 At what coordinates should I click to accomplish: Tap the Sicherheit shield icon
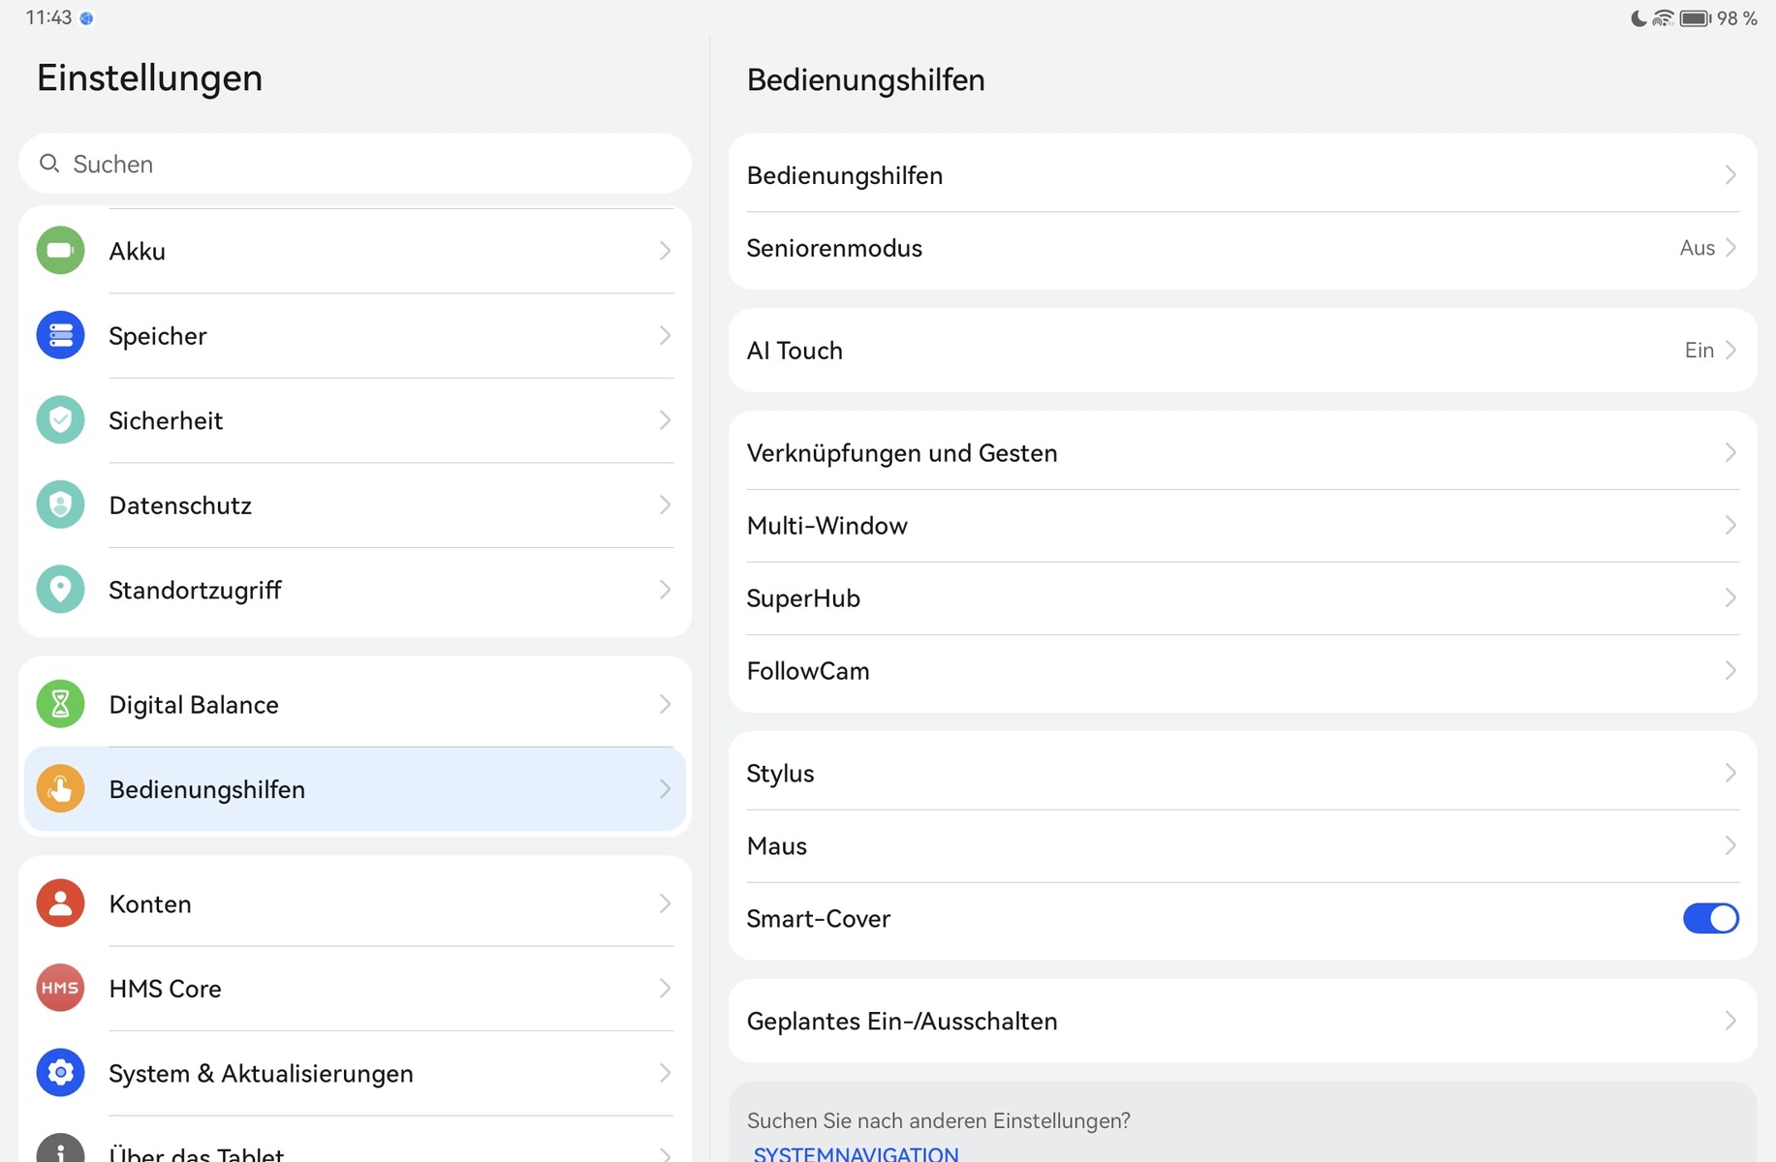60,420
